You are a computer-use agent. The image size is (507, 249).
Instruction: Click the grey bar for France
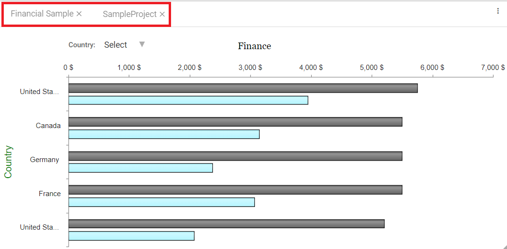[235, 190]
